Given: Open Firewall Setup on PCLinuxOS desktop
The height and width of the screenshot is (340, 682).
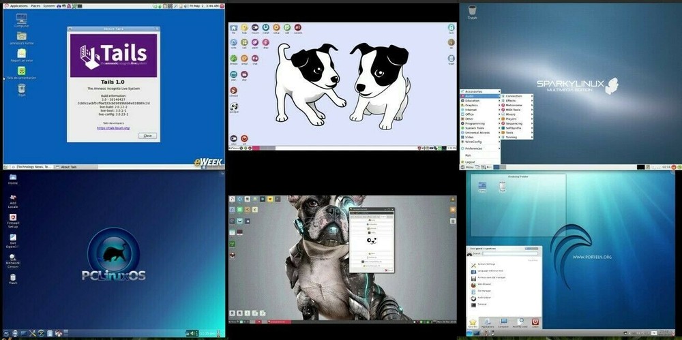Looking at the screenshot, I should tap(12, 221).
